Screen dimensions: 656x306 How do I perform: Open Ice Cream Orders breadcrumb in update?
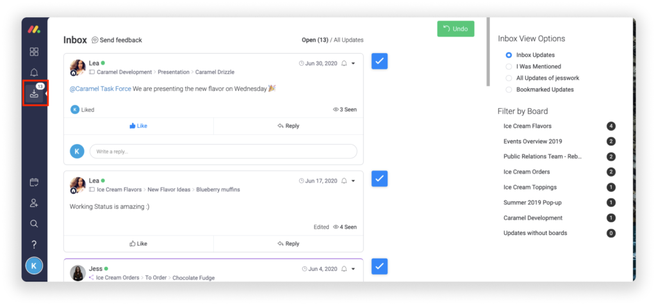tap(118, 278)
